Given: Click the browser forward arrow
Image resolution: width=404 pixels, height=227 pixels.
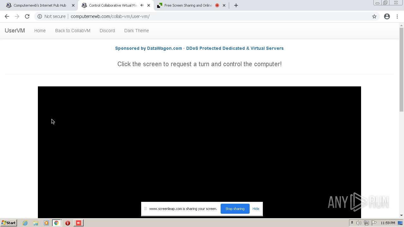Looking at the screenshot, I should pyautogui.click(x=17, y=16).
